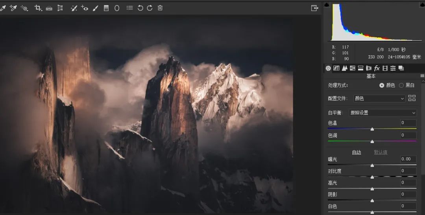Open the 基本 panel options menu icon
This screenshot has width=425, height=215.
click(422, 76)
